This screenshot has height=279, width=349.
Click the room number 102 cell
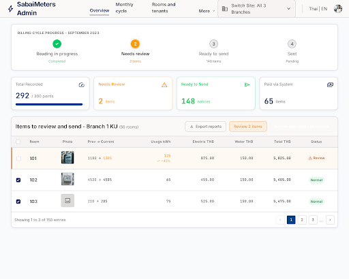coord(33,180)
